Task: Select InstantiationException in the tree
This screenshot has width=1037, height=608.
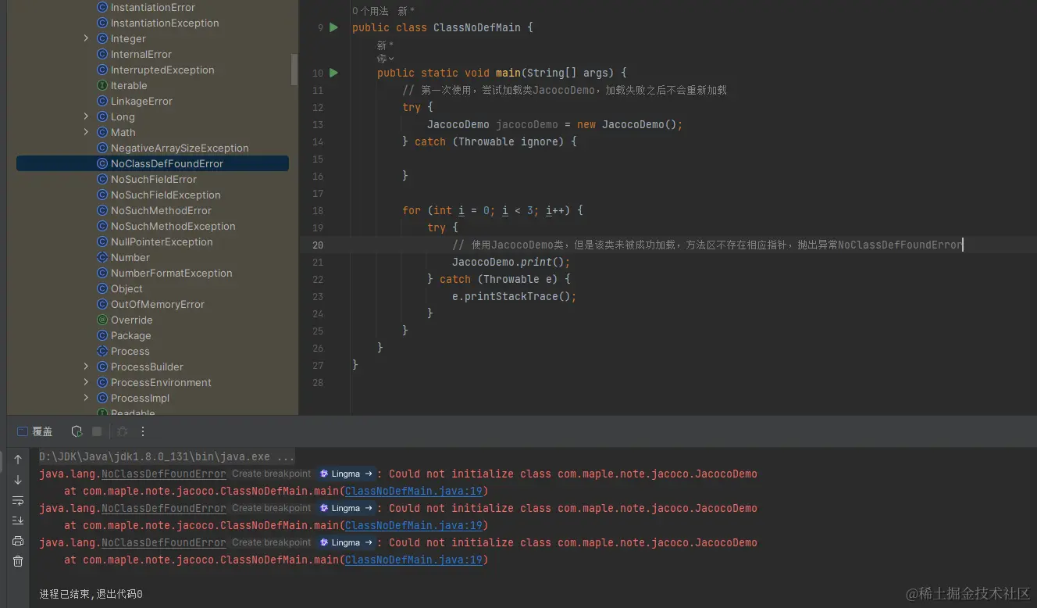Action: tap(165, 23)
